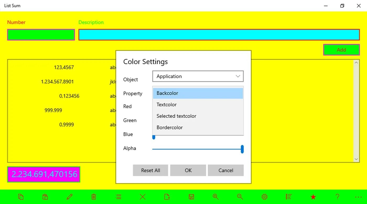Image resolution: width=367 pixels, height=204 pixels.
Task: Click the Reset All button
Action: [x=151, y=170]
